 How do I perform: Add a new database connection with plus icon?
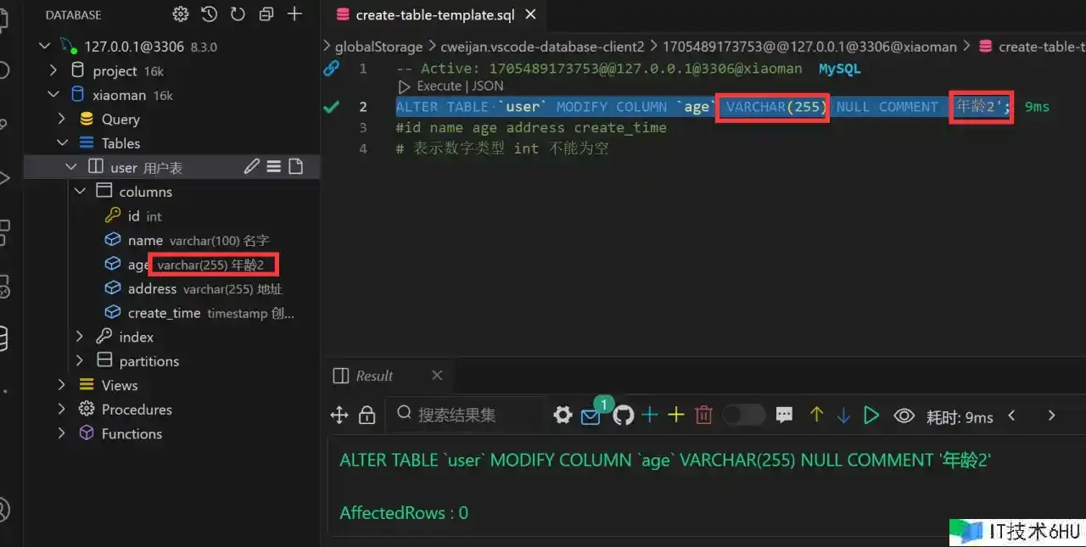click(294, 14)
